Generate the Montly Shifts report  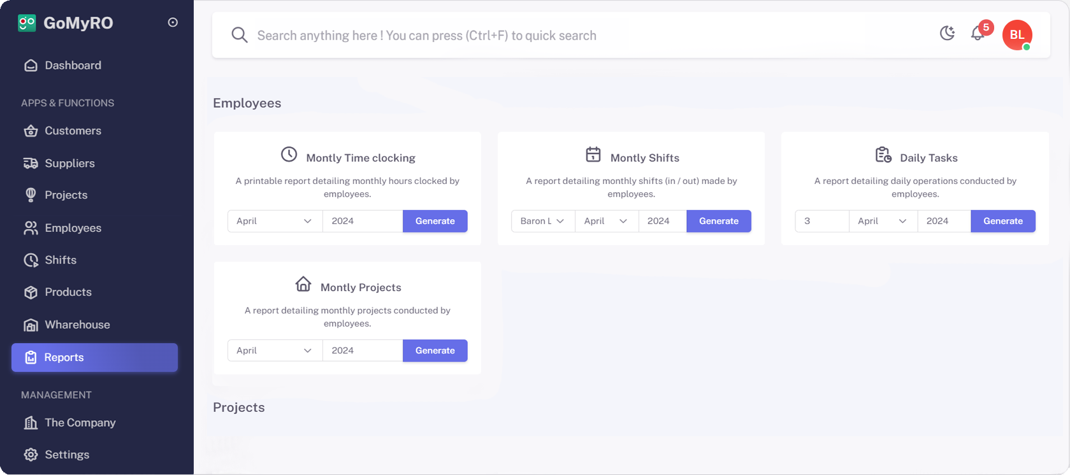[718, 221]
